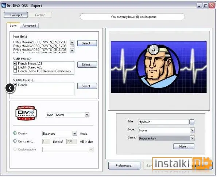Click the Title field containing MyMovie
The width and height of the screenshot is (217, 177).
point(163,122)
